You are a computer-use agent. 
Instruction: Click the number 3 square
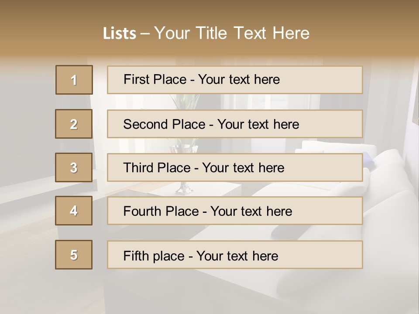[x=74, y=167]
